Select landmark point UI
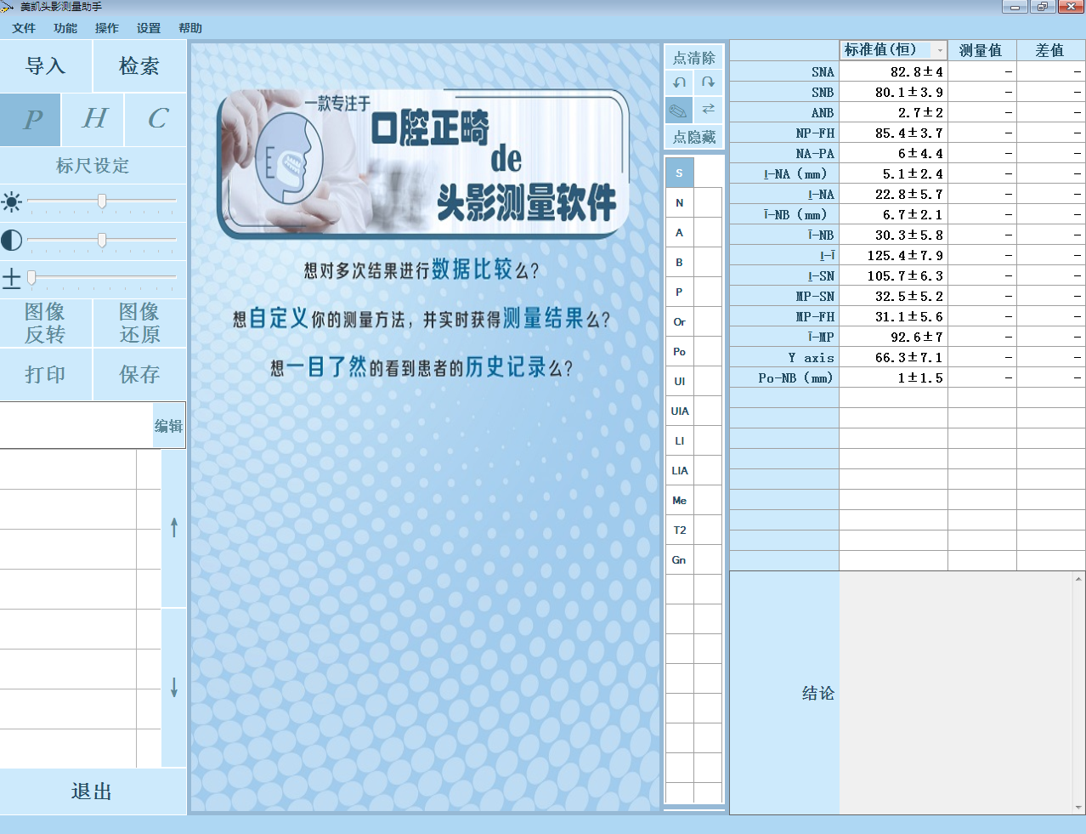 (x=679, y=381)
